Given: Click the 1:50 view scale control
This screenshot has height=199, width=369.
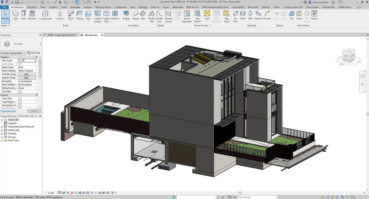Looking at the screenshot, I should click(x=51, y=193).
